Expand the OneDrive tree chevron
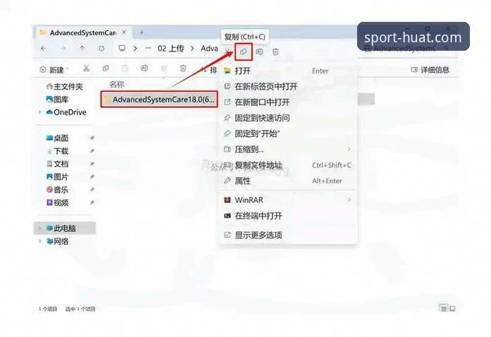Viewport: 491px width, 337px height. (x=39, y=112)
